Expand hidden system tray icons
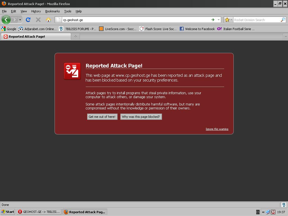 pos(263,212)
